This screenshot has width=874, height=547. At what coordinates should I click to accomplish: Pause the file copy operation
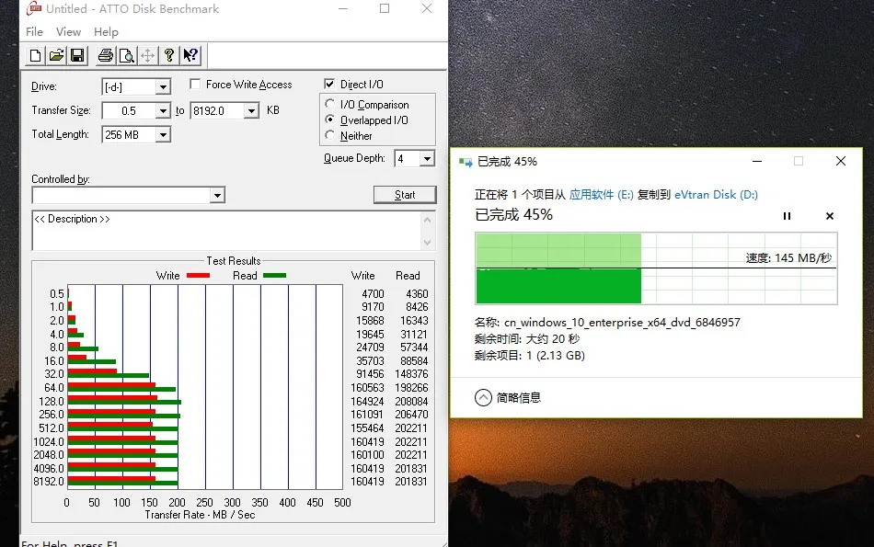pos(787,216)
